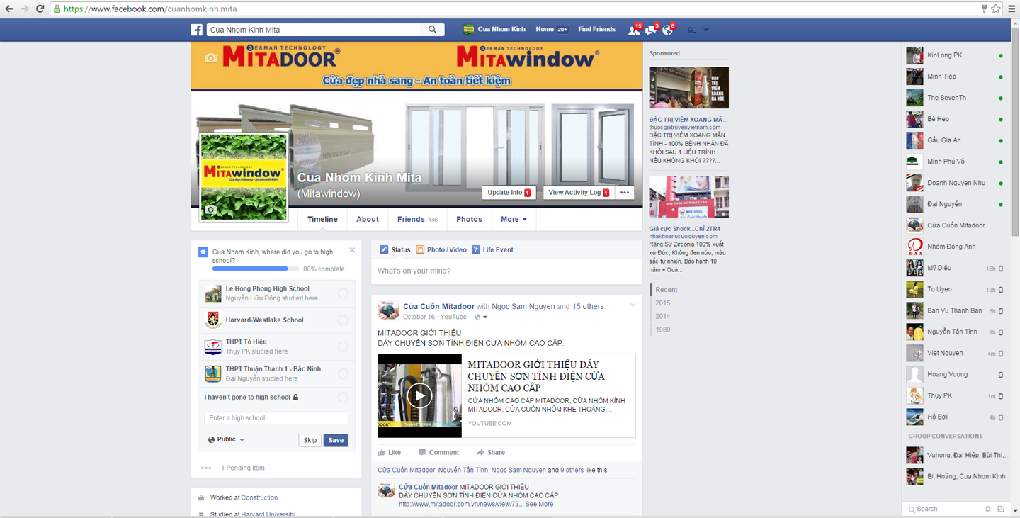Select Harvard-Westlake School radio option

[343, 320]
